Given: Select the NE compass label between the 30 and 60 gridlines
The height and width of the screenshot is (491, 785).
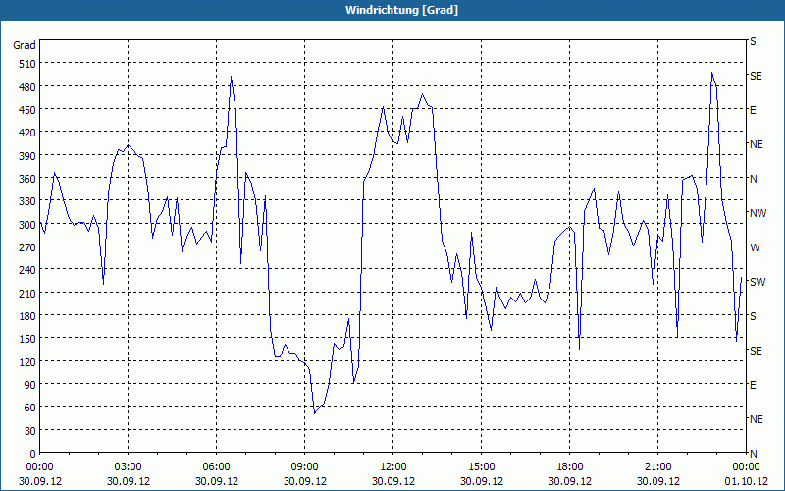Looking at the screenshot, I should tap(757, 419).
